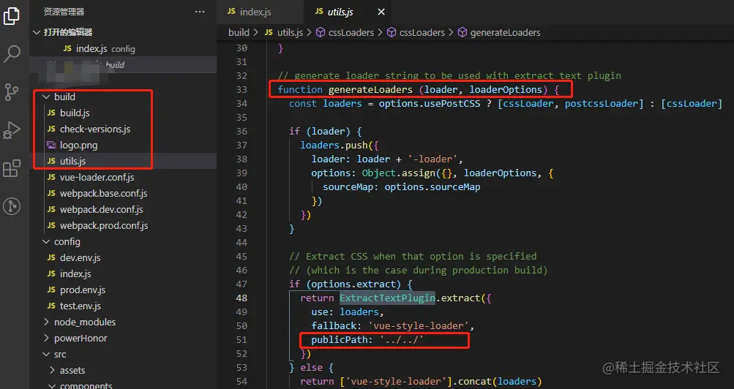Viewport: 734px width, 389px height.
Task: Collapse the build folder
Action: pos(46,97)
